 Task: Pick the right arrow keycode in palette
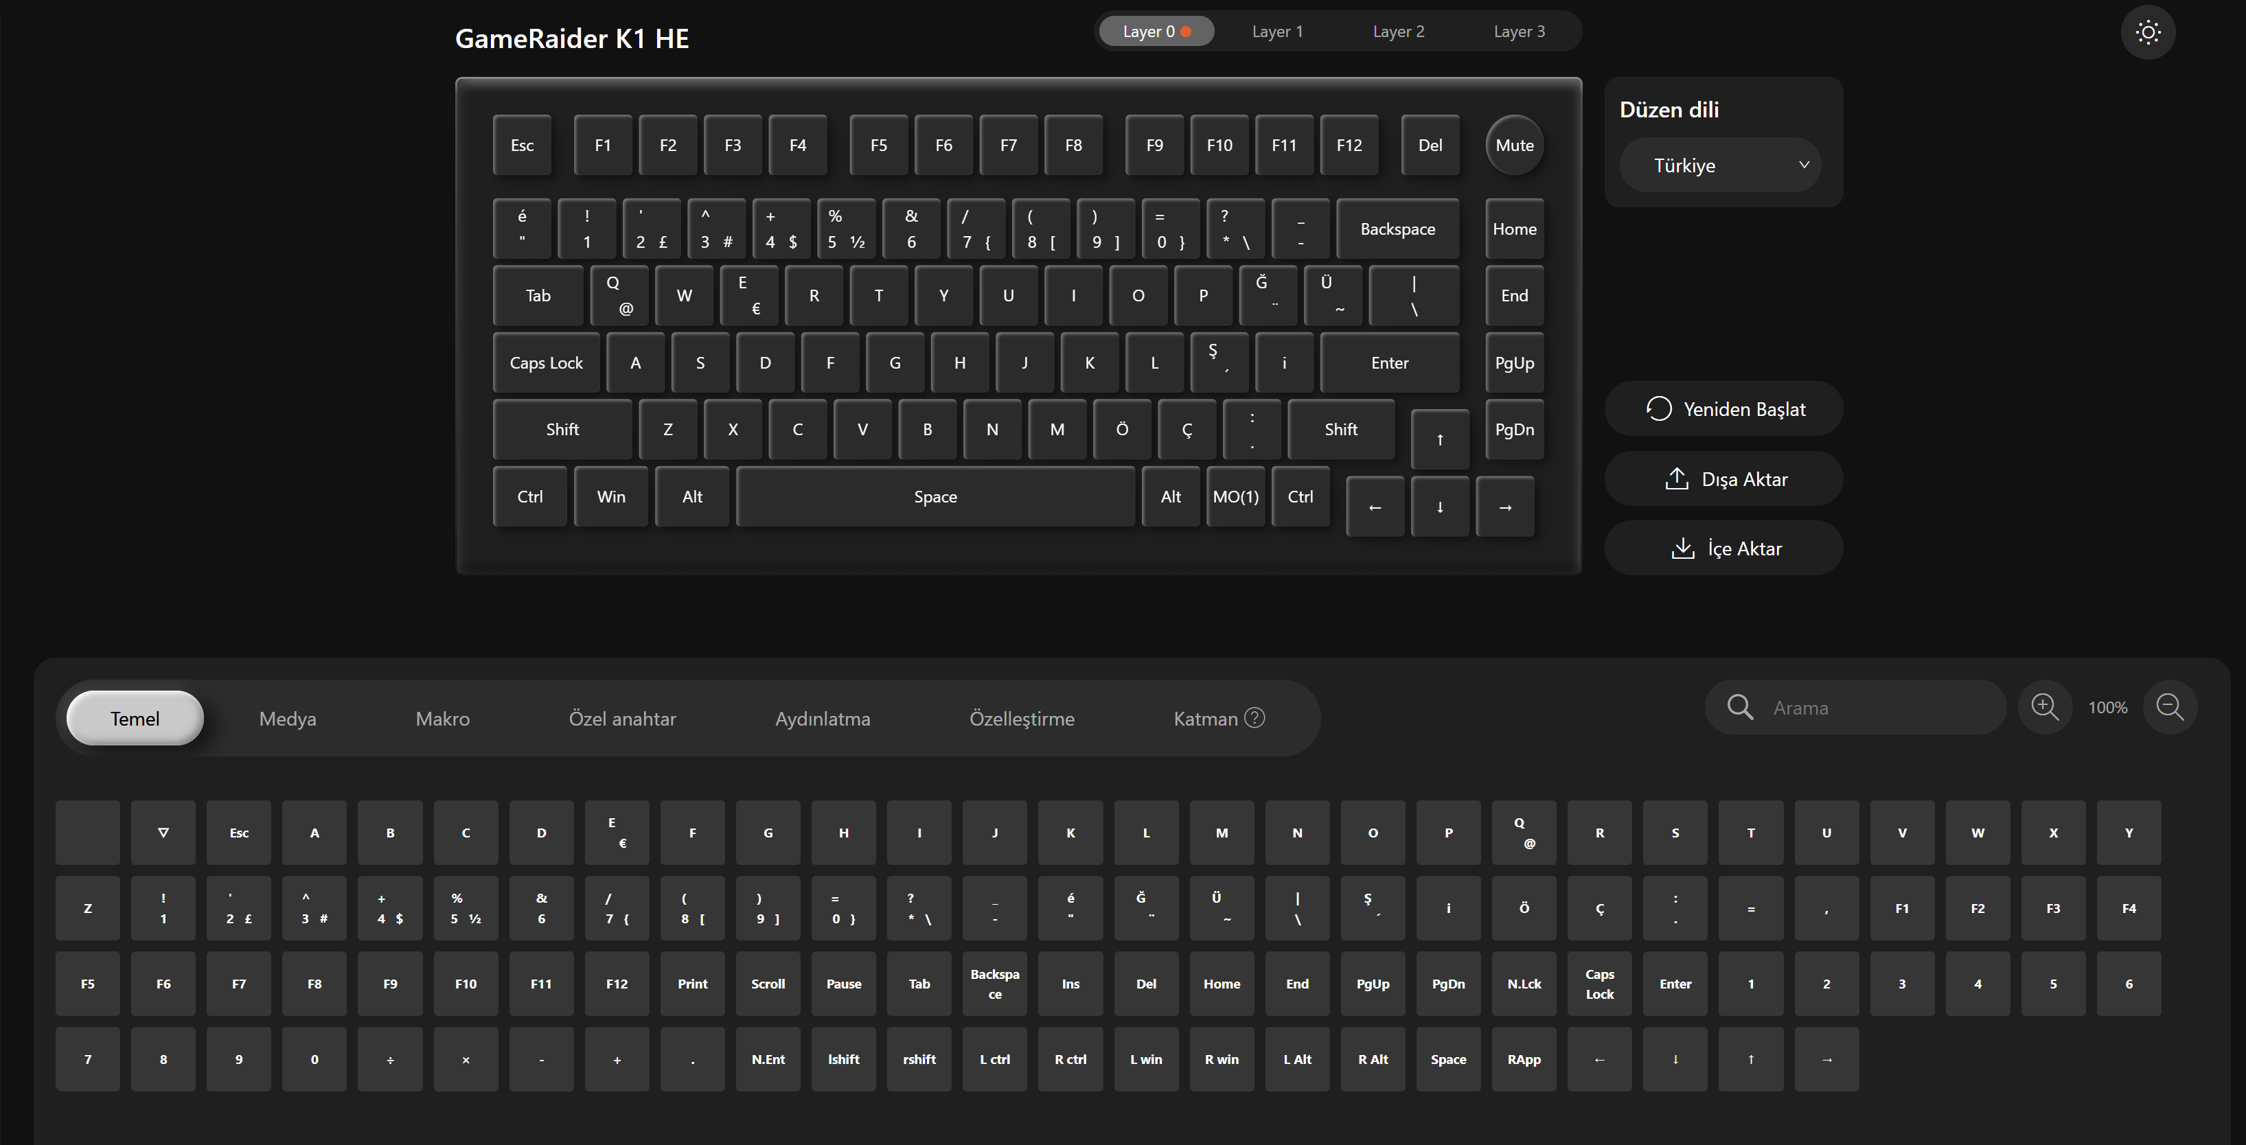click(x=1826, y=1060)
